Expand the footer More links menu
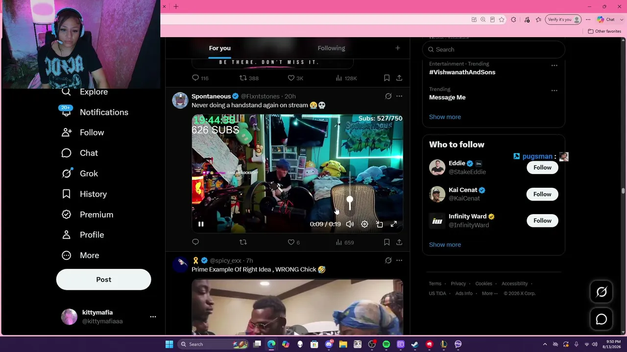The image size is (627, 352). (489, 293)
